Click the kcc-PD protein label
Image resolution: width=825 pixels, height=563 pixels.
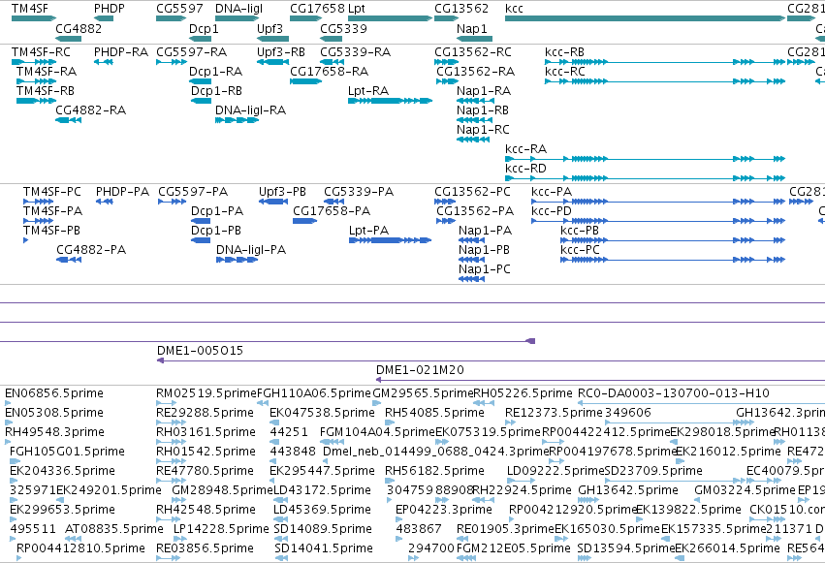click(552, 211)
